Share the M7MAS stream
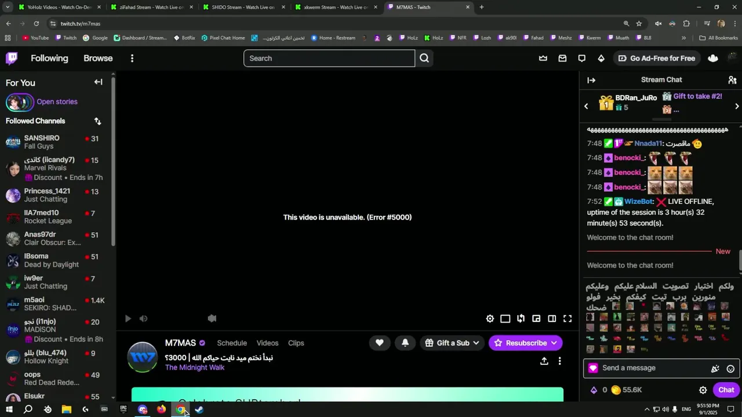This screenshot has height=417, width=742. point(544,361)
